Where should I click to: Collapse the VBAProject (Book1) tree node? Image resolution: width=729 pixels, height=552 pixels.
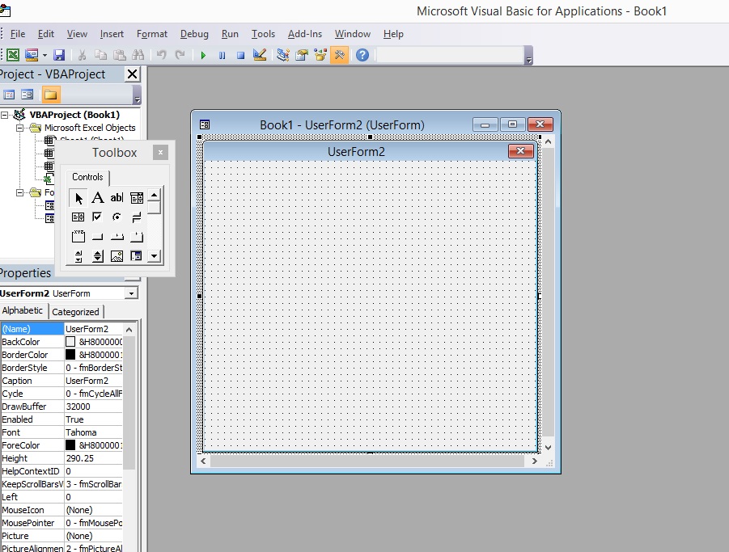[5, 115]
